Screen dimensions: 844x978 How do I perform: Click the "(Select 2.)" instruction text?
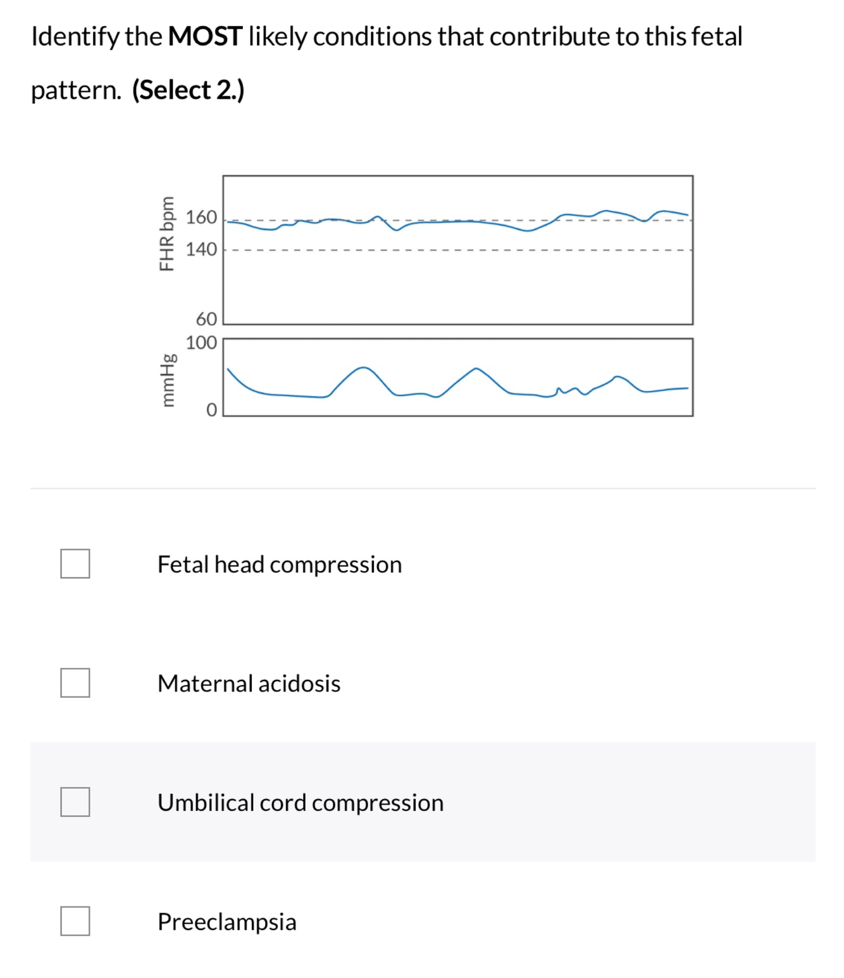pos(188,90)
